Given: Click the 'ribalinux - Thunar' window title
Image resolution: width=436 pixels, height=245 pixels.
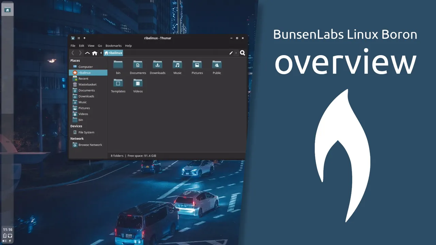Looking at the screenshot, I should 158,38.
